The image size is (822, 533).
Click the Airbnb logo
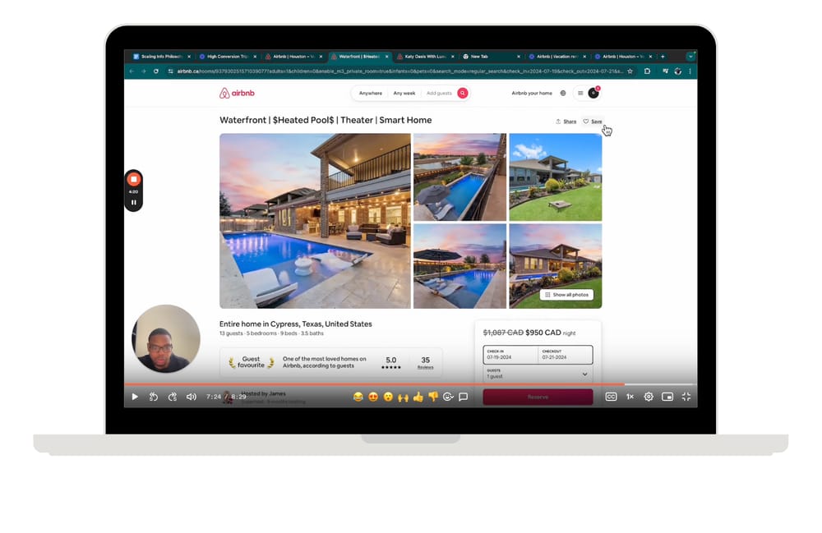[x=237, y=93]
